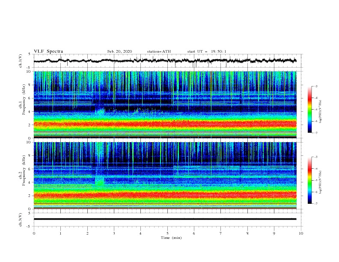Click the 'Time (min)' axis label

click(171, 238)
